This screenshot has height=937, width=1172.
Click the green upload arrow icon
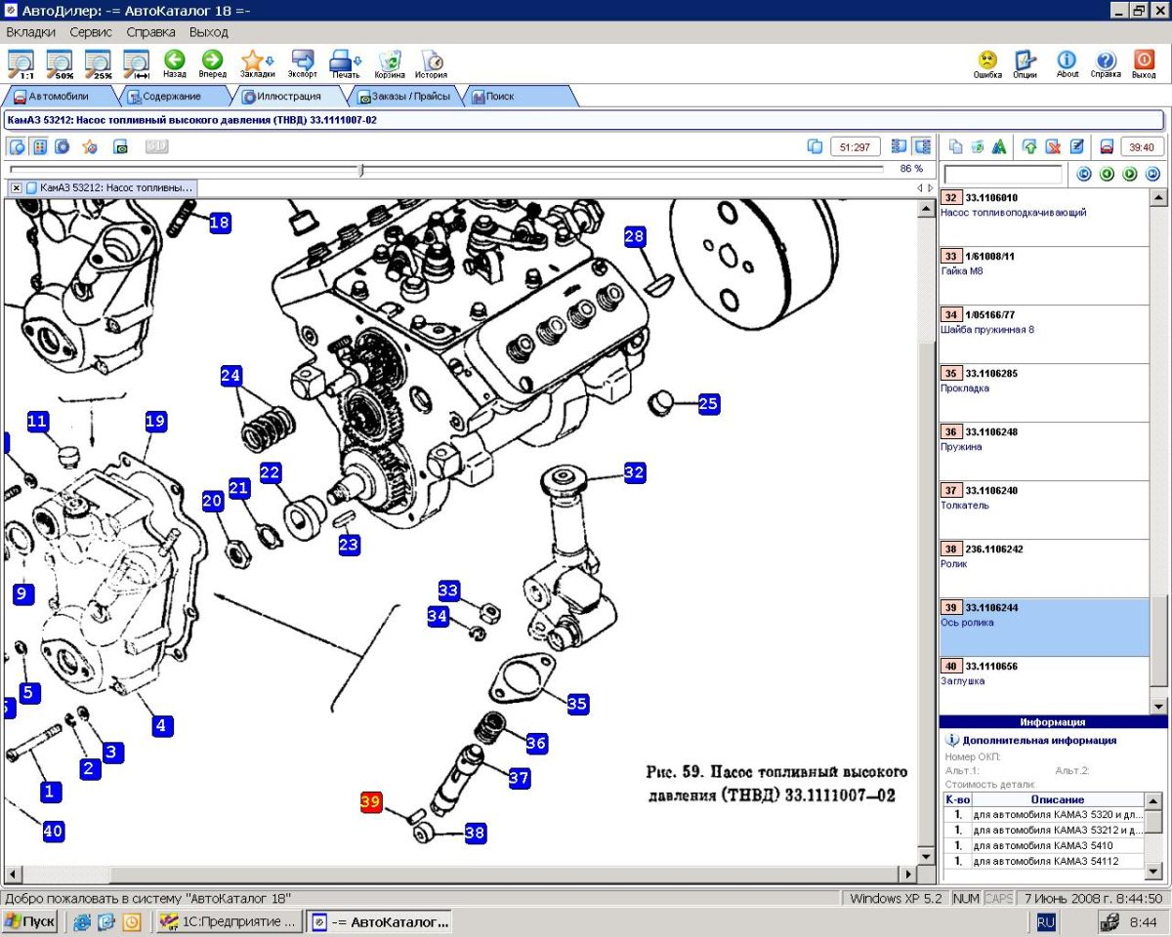tap(1029, 146)
